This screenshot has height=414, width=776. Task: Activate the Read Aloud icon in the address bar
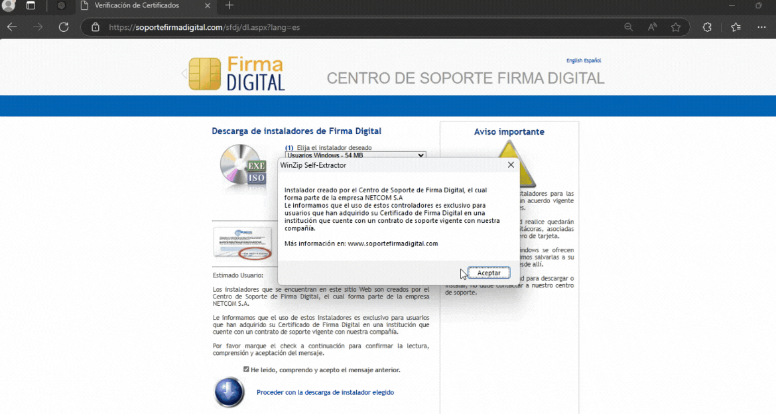pyautogui.click(x=653, y=27)
